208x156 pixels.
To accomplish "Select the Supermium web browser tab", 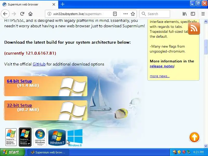I will tap(29, 4).
